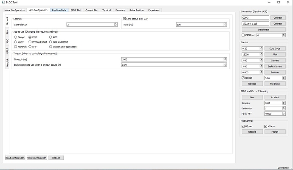Click the Reboot button
Screen dimensions: 293x170
(56, 158)
